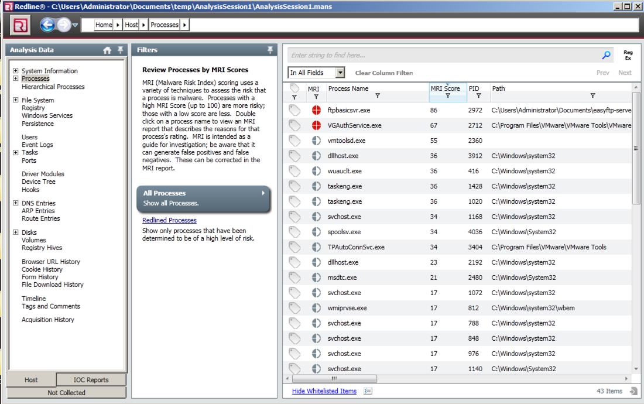Tag the wmiprvse.exe row
Viewport: 644px width, 404px height.
pyautogui.click(x=294, y=307)
